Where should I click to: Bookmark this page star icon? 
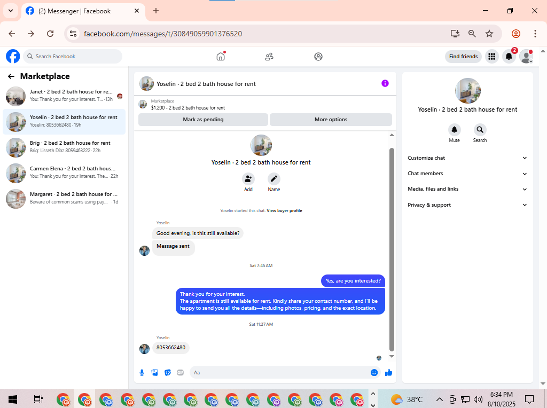click(489, 34)
